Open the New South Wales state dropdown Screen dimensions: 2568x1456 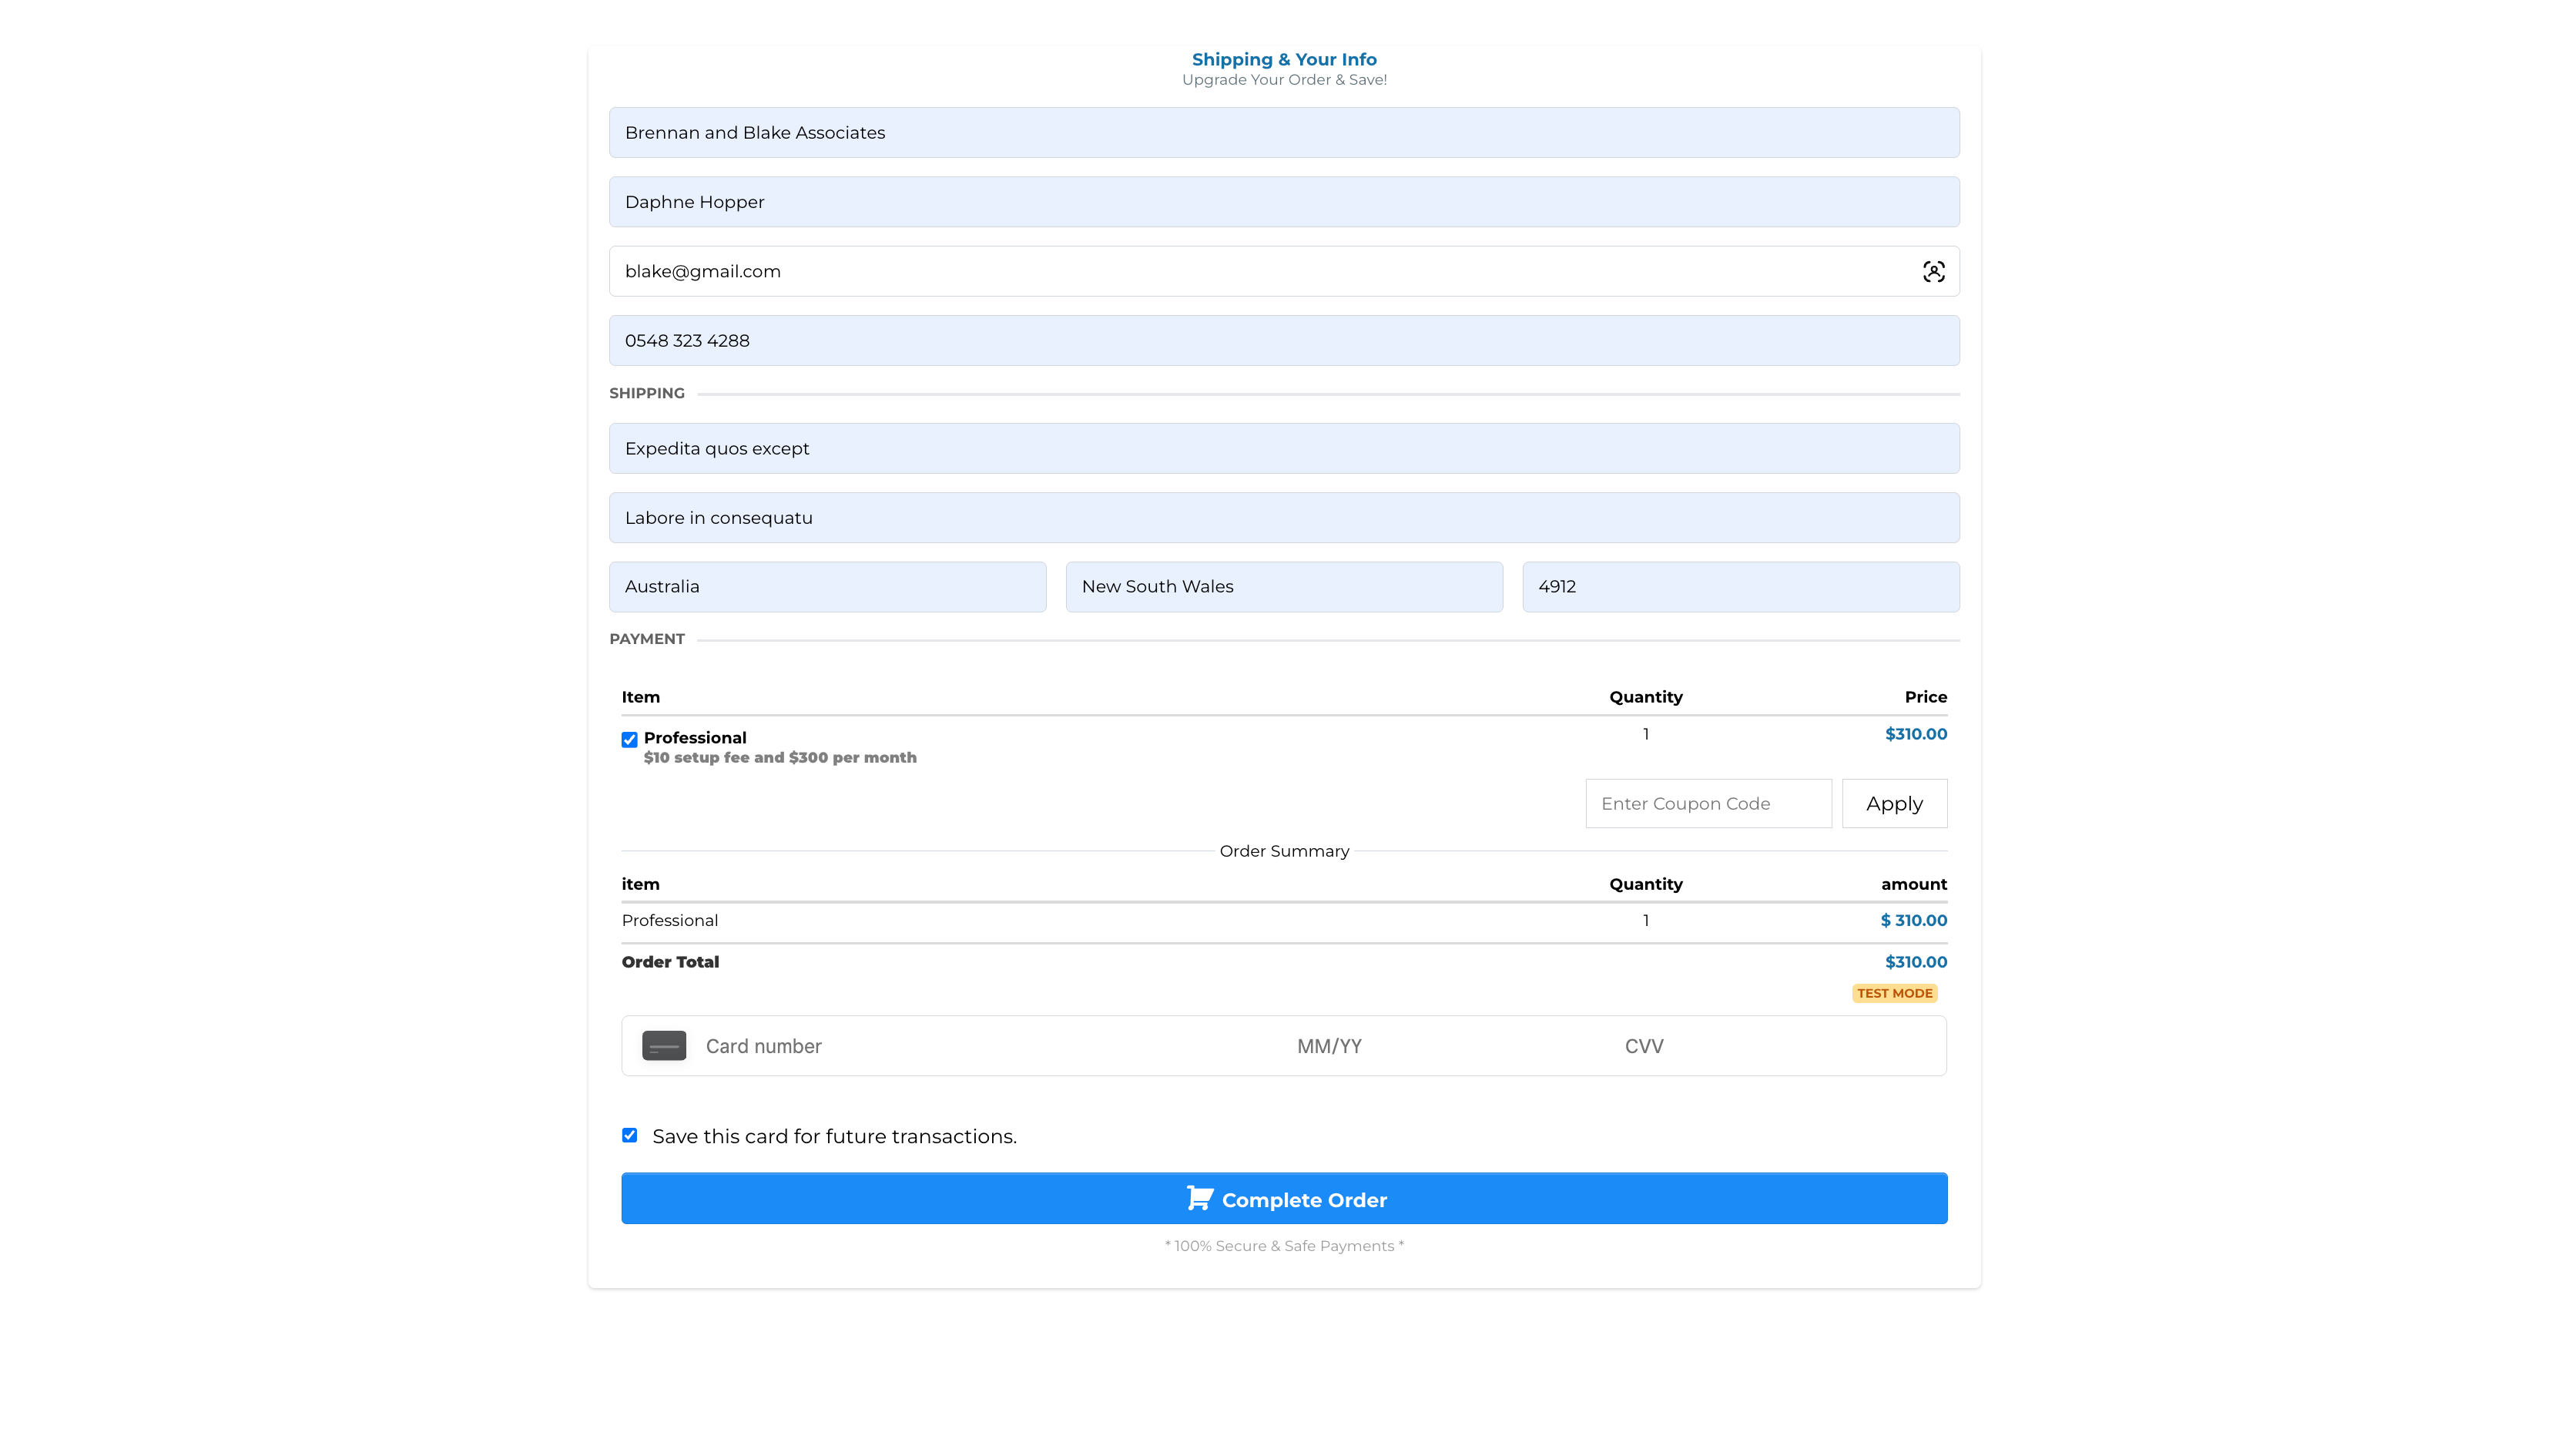pyautogui.click(x=1283, y=587)
